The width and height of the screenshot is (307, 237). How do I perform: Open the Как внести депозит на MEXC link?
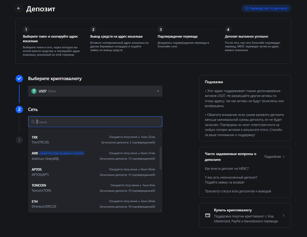(226, 168)
